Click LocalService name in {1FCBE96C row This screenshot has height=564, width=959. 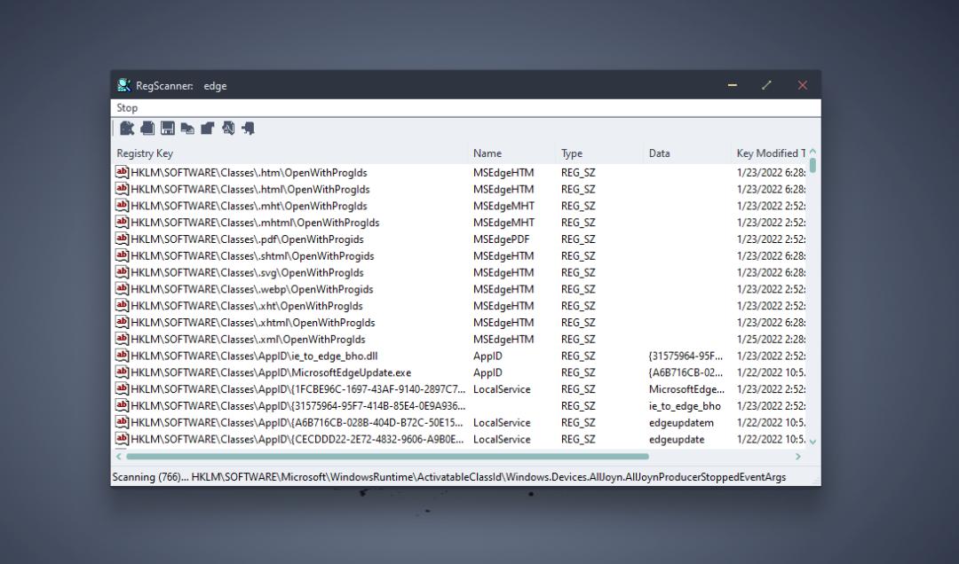pyautogui.click(x=502, y=389)
